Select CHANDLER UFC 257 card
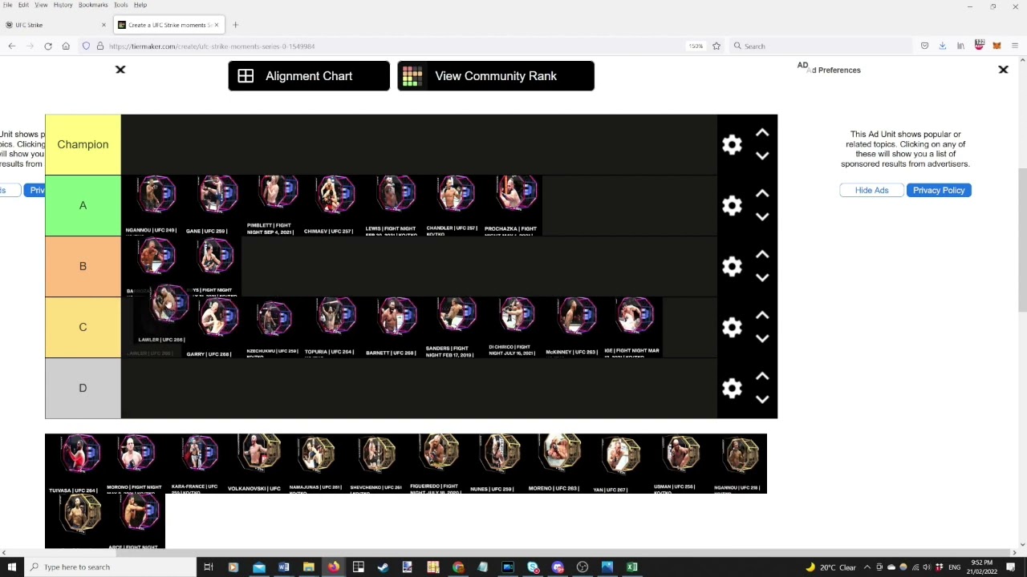Screen dimensions: 1027x577 pyautogui.click(x=452, y=206)
